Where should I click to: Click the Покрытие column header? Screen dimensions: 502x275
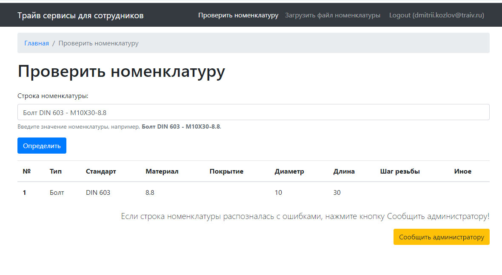[226, 171]
